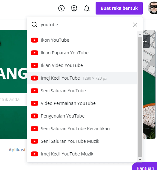Image resolution: width=157 pixels, height=170 pixels.
Task: Open the user profile avatar
Action: 153,8
